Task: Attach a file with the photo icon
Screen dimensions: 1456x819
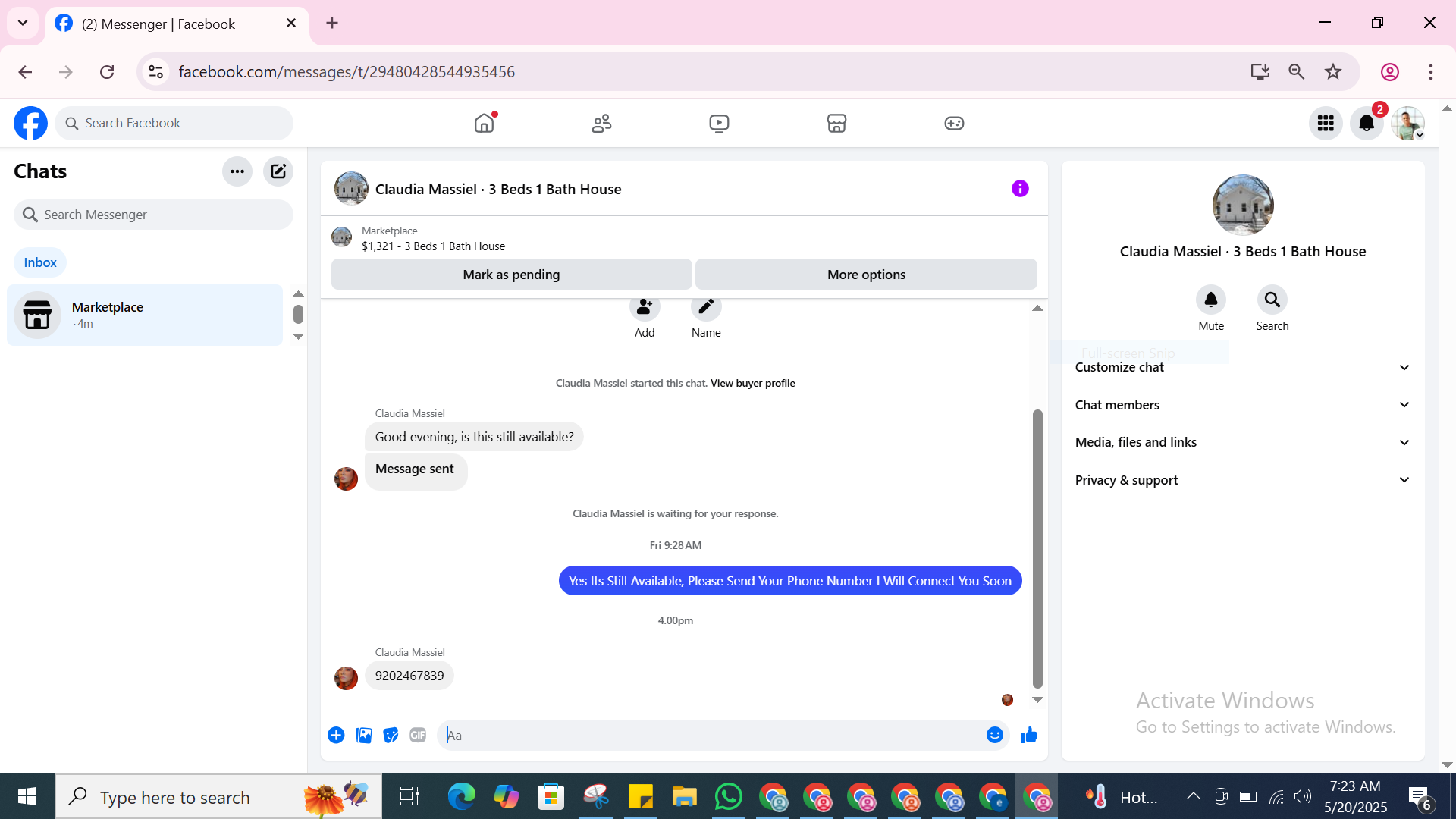Action: [x=364, y=735]
